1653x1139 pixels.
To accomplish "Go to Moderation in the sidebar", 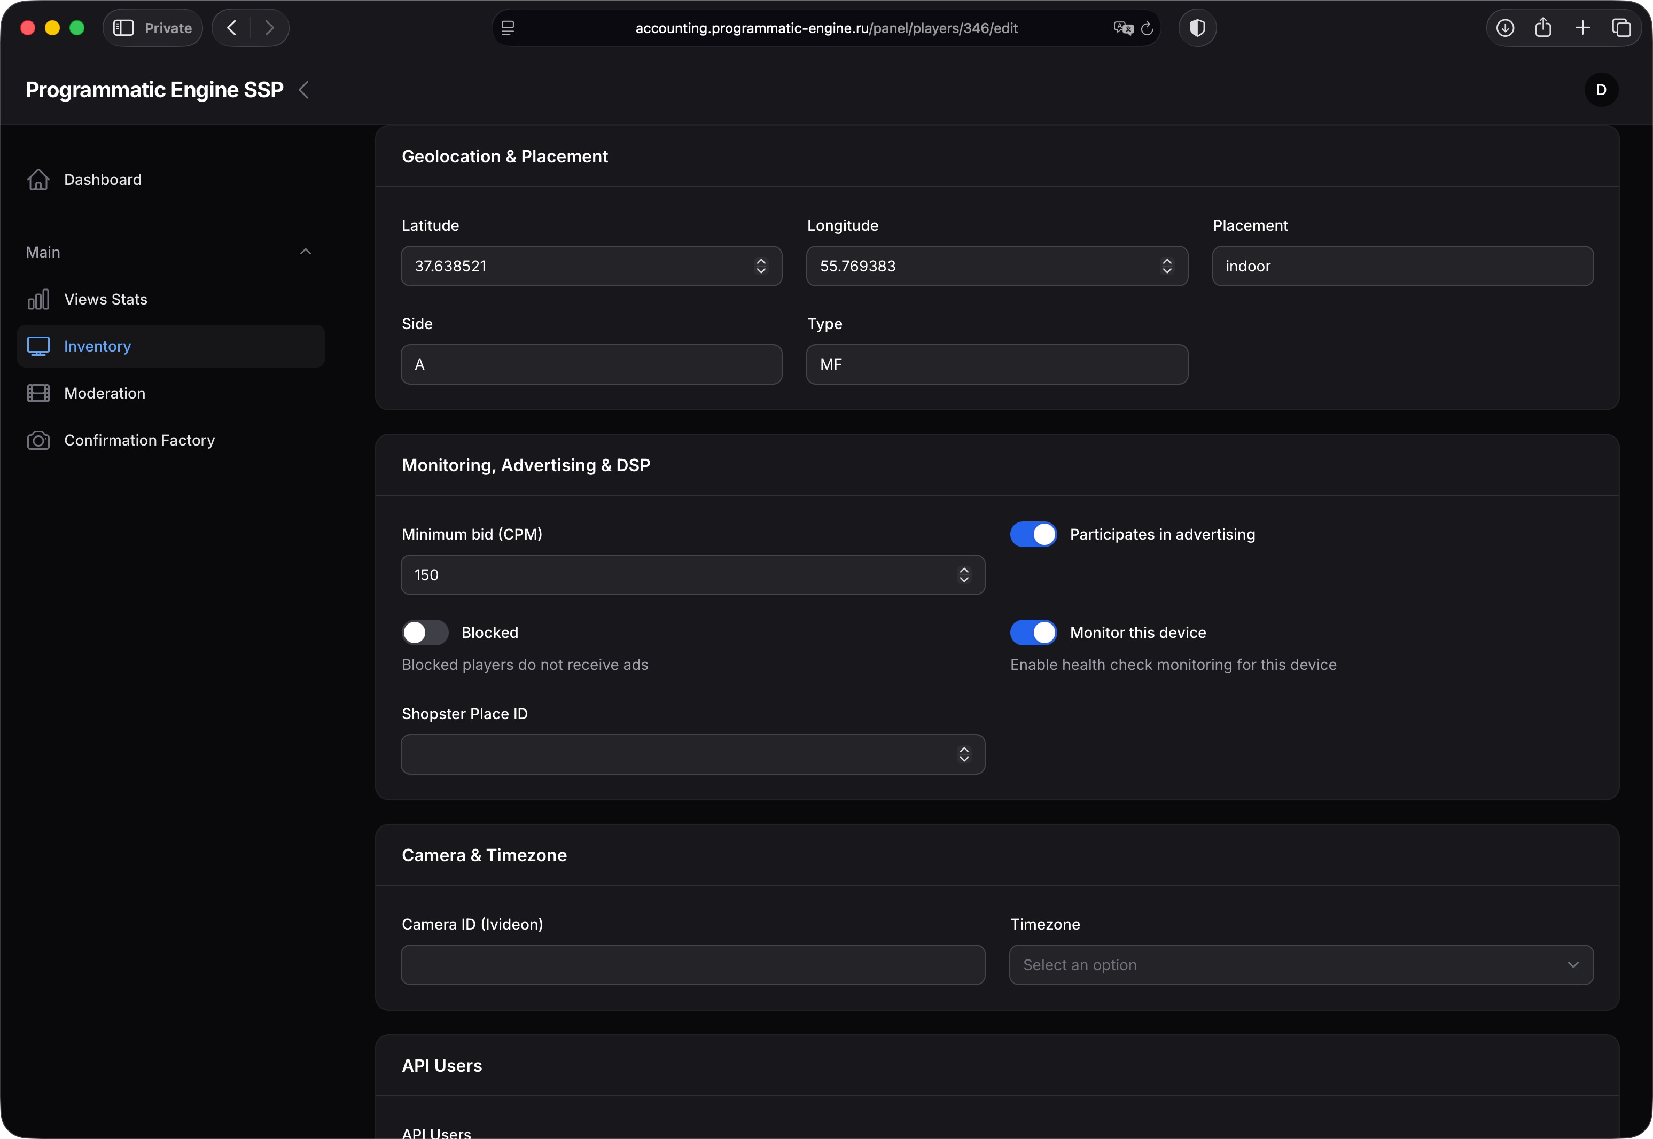I will (105, 393).
